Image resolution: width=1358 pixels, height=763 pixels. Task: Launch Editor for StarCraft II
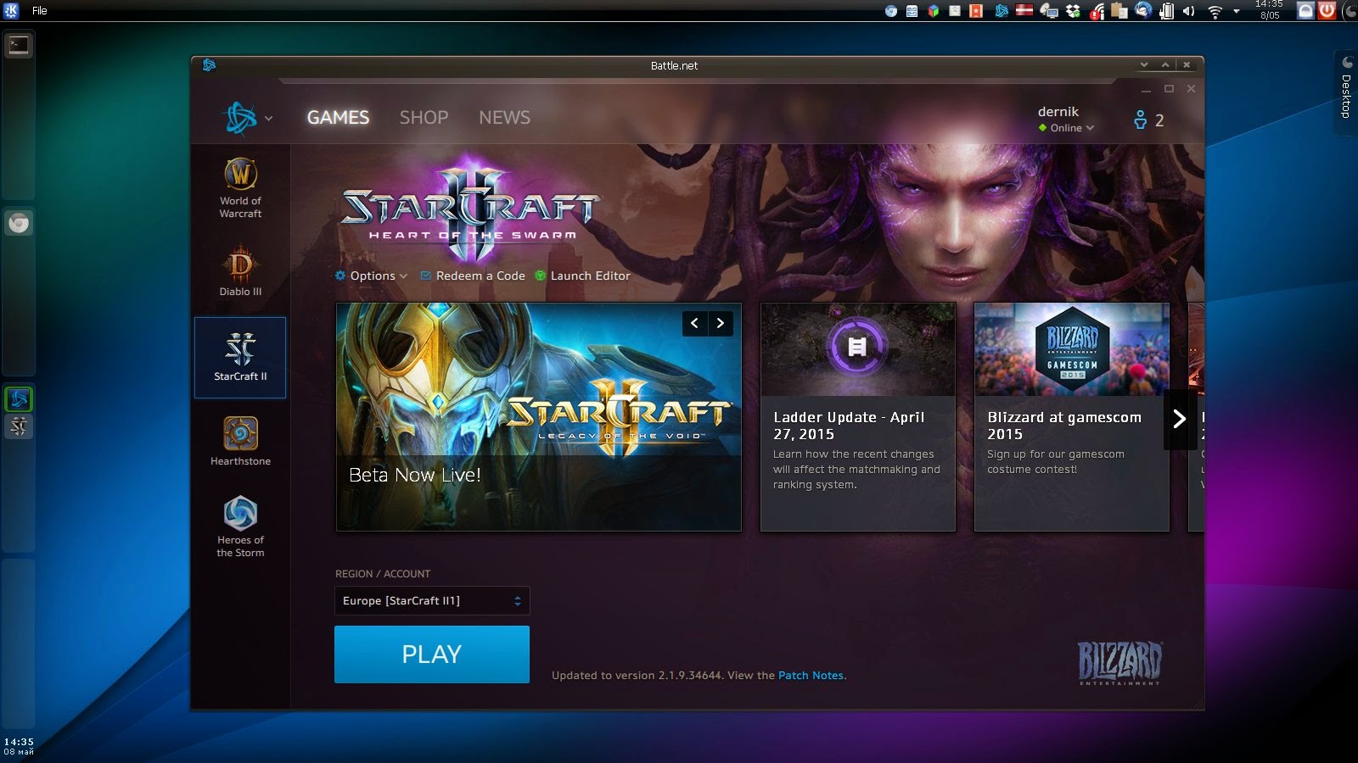[582, 276]
